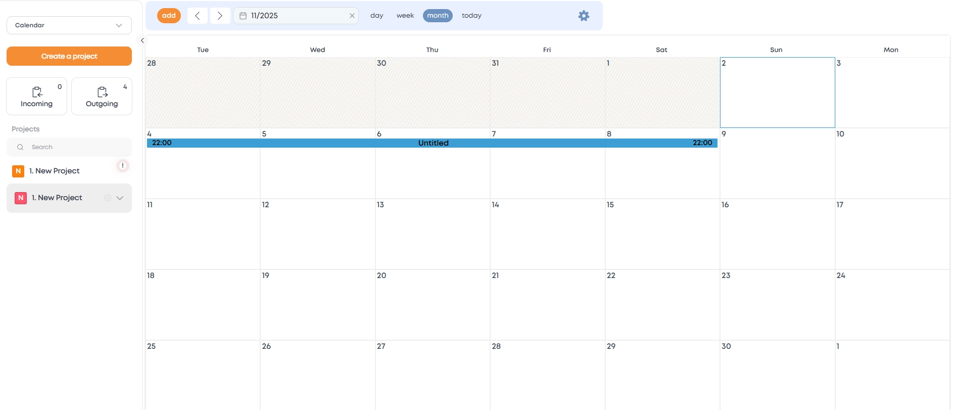Viewport: 956px width, 410px height.
Task: Open calendar settings gear
Action: 584,16
